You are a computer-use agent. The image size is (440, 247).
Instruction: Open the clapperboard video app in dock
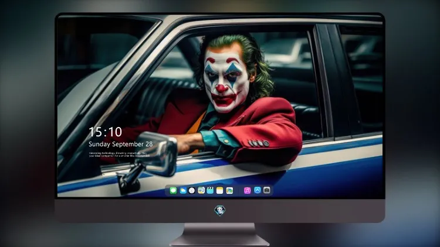tap(210, 191)
